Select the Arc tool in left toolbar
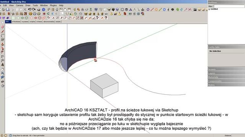245x137 pixels. pos(2,35)
